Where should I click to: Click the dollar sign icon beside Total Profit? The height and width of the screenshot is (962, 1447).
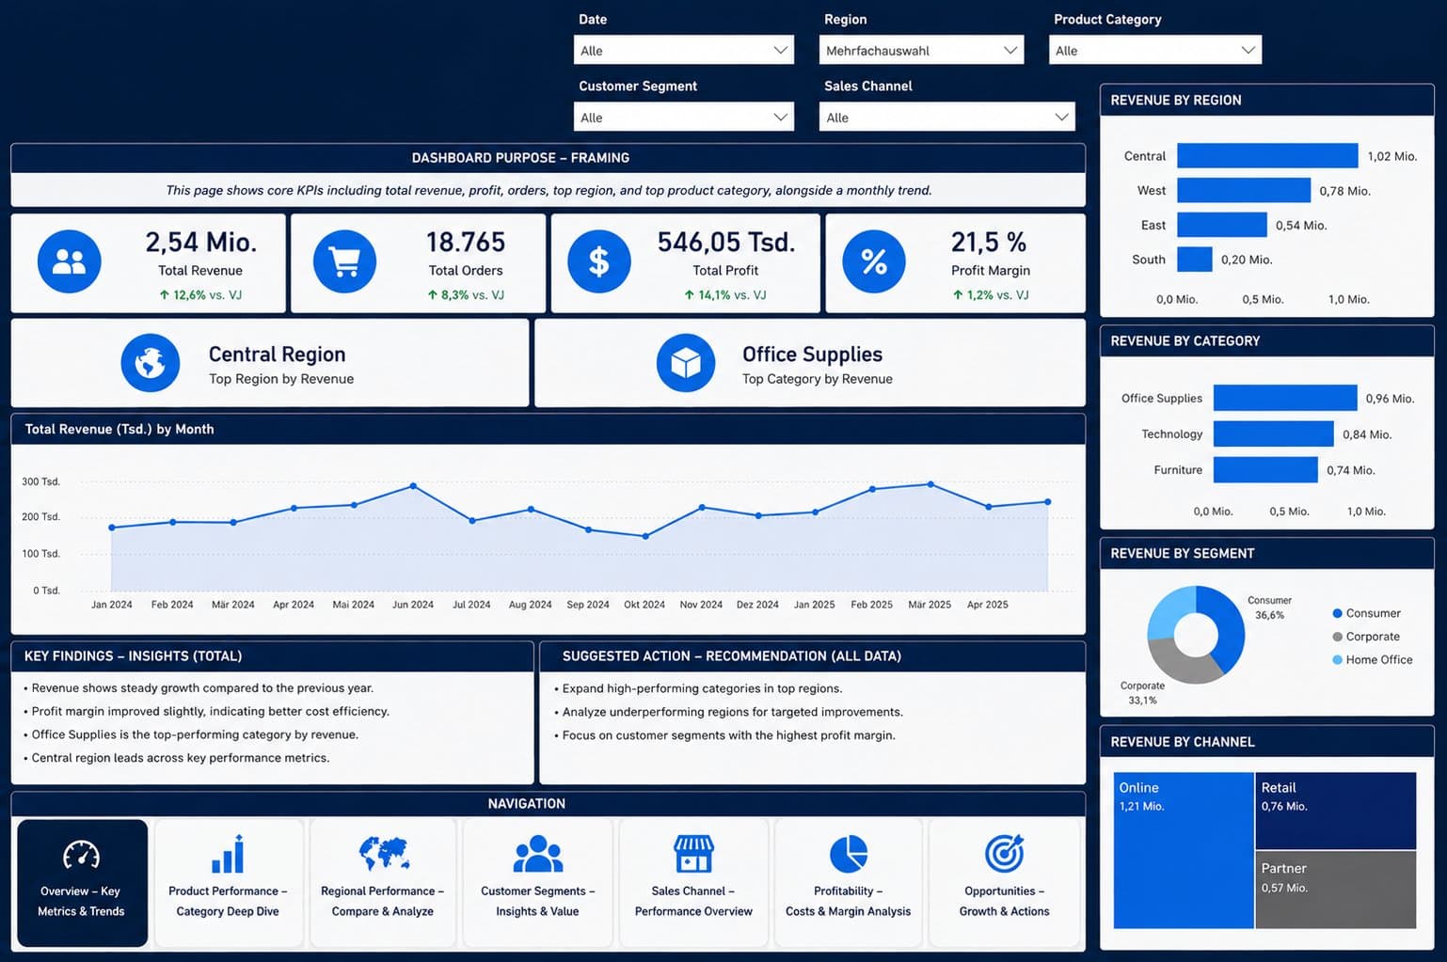tap(599, 261)
